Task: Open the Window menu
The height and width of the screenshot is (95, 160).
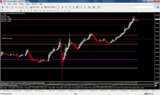Action: (34, 4)
